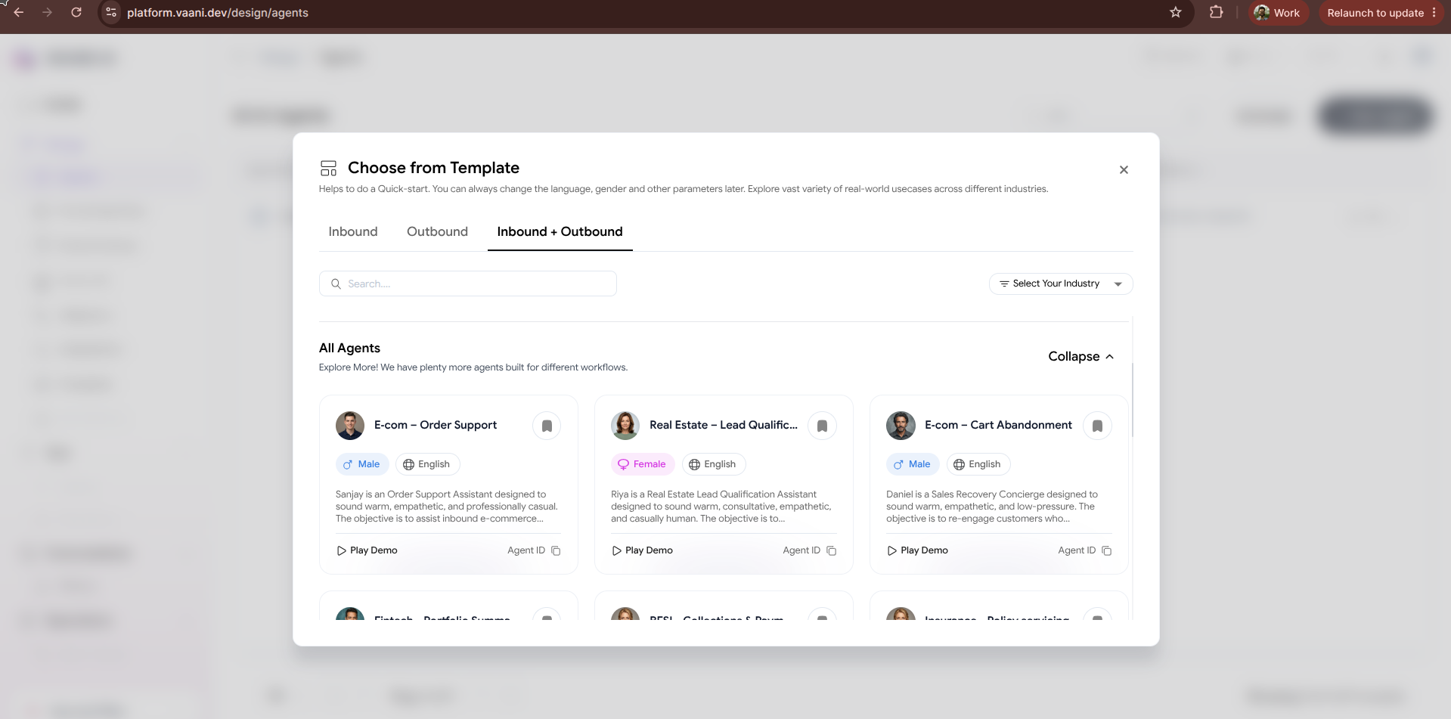Click Daniel's avatar on Cart Abandonment card

[901, 426]
